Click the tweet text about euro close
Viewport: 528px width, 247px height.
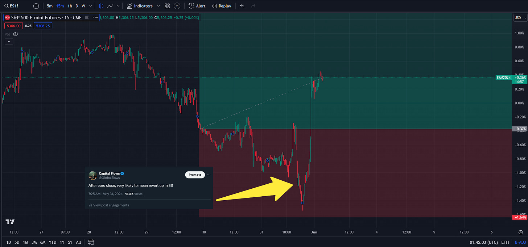tap(131, 185)
